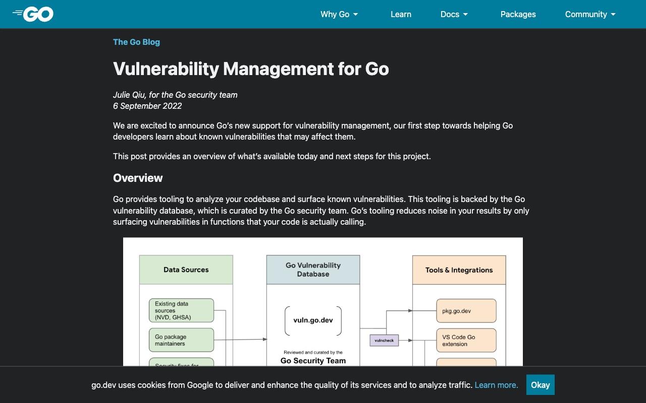Dismiss cookie notice with Okay button

coord(540,385)
